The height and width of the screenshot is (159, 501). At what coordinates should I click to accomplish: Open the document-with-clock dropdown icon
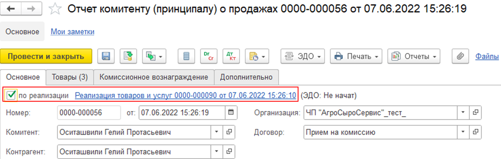coord(257,57)
